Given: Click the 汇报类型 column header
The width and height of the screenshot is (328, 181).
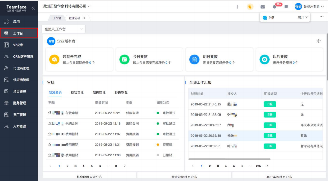Looking at the screenshot, I should coord(270,94).
